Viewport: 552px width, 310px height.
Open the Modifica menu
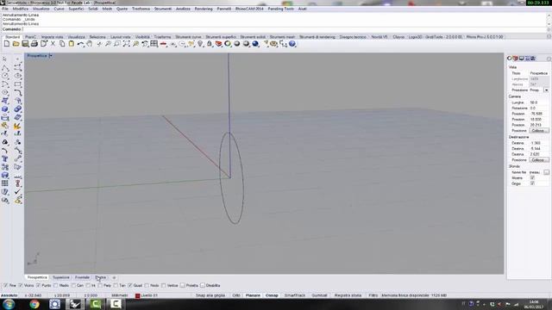click(x=21, y=9)
